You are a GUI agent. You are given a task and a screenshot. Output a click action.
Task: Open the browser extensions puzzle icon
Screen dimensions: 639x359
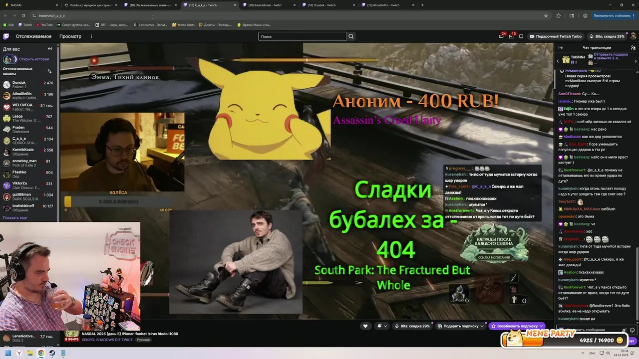(559, 15)
